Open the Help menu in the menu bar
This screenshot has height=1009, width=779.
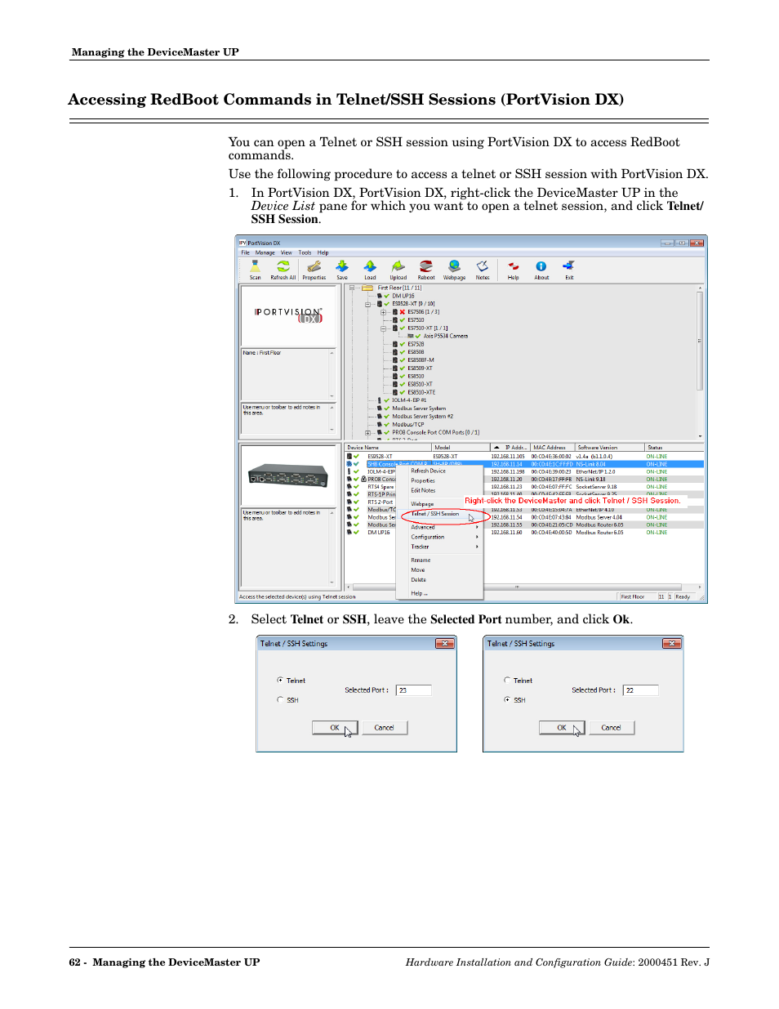[x=323, y=253]
